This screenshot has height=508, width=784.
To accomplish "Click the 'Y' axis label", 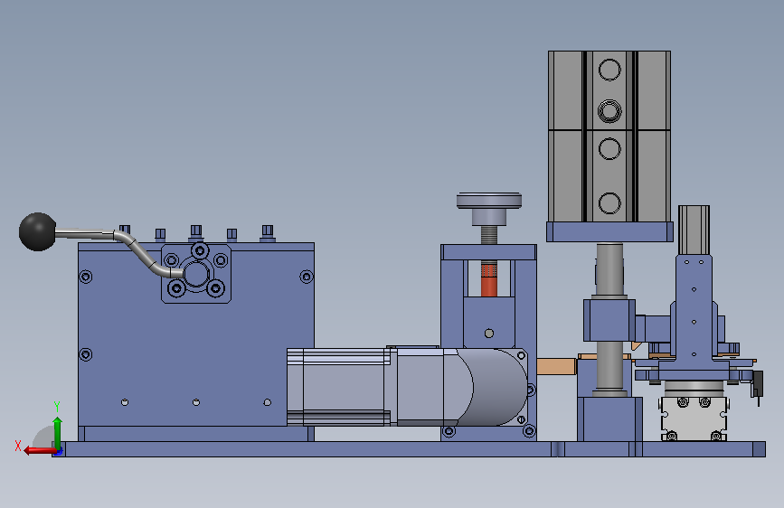I will click(57, 407).
